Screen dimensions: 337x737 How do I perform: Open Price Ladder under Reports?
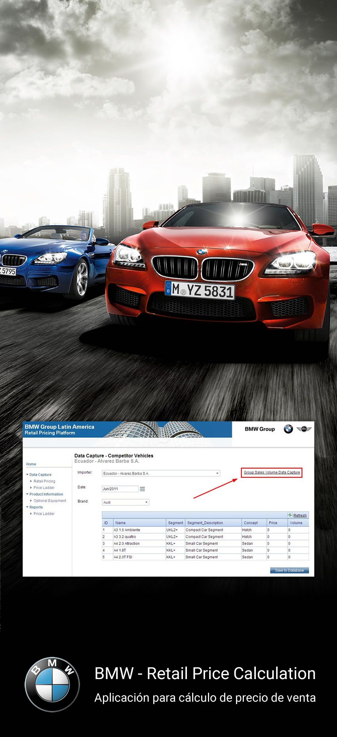pos(44,514)
